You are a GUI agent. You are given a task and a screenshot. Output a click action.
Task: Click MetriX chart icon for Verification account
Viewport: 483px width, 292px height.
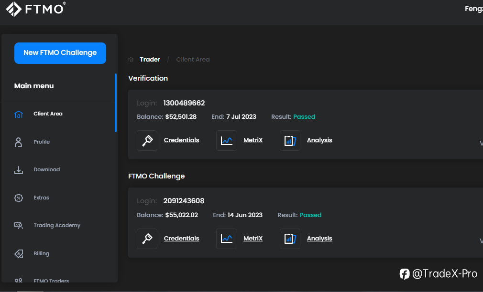click(226, 140)
